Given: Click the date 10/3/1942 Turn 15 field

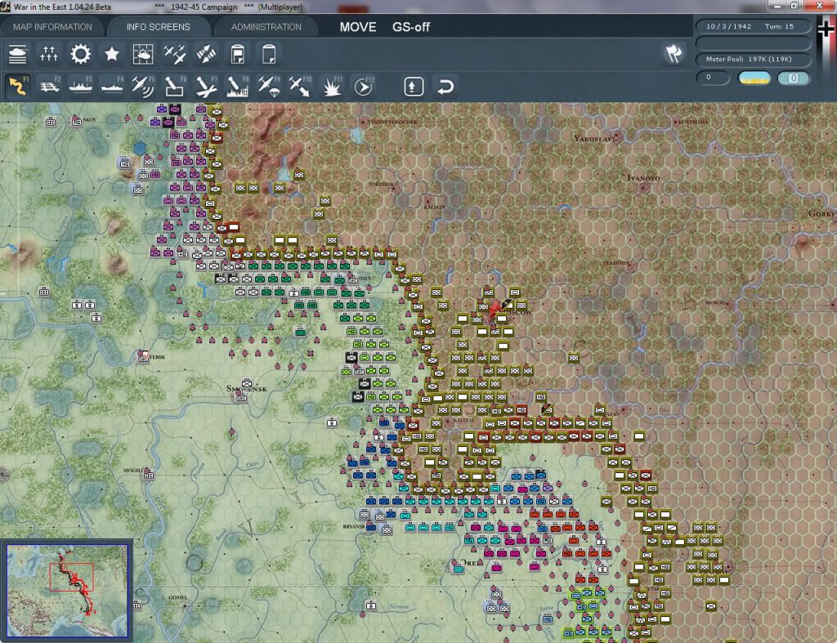Looking at the screenshot, I should pos(753,26).
